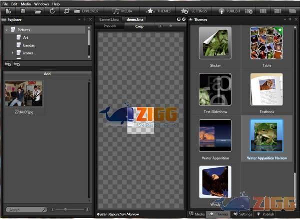Open the Windows menu
This screenshot has width=300, height=219.
tap(41, 4)
